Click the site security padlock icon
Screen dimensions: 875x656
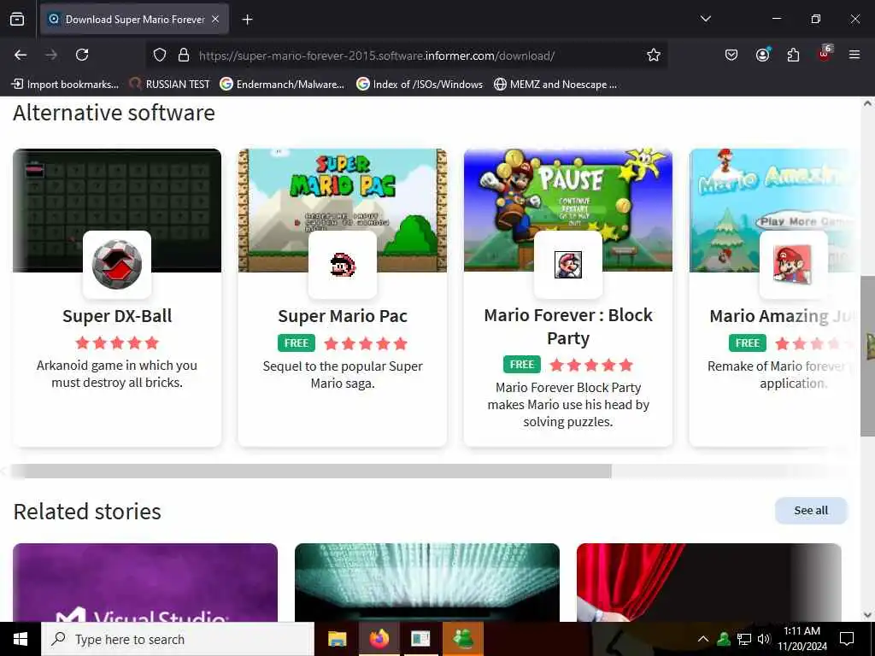(184, 56)
